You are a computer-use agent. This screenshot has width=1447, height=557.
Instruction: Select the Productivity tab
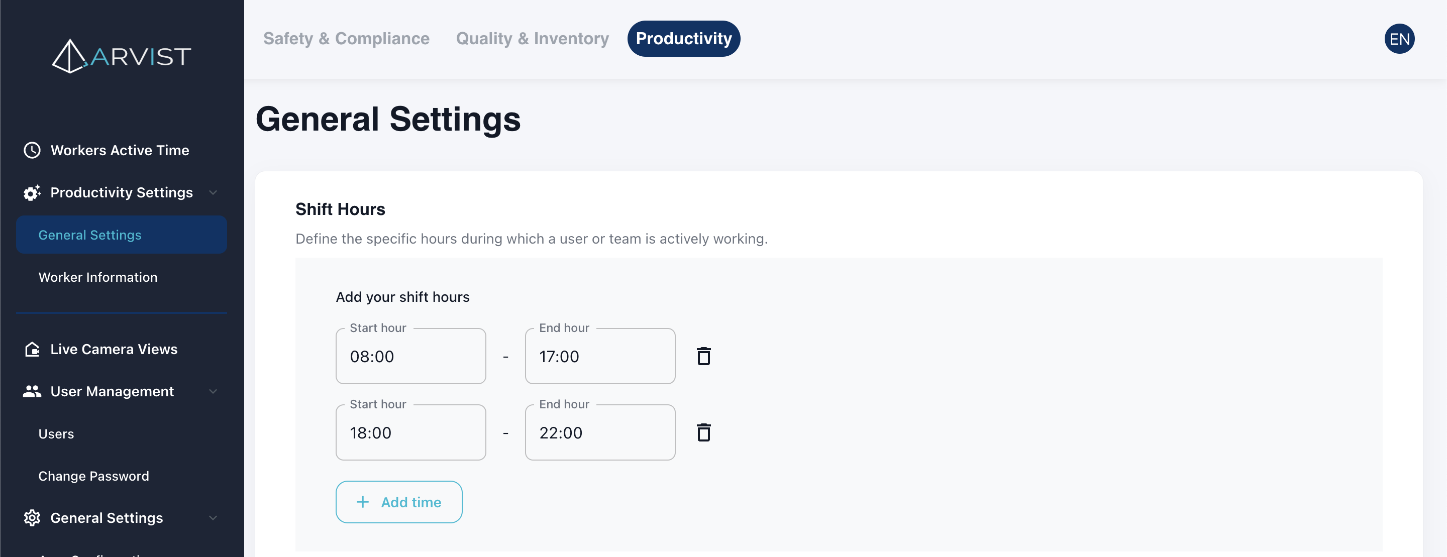point(683,39)
